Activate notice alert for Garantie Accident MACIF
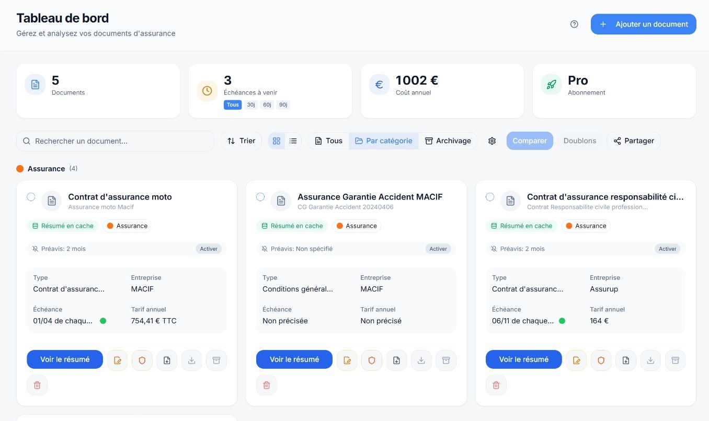The height and width of the screenshot is (421, 709). click(438, 249)
